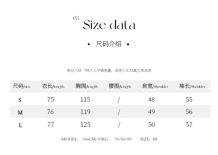Click the shoulder width value 50
218x155 pixels.
click(151, 125)
